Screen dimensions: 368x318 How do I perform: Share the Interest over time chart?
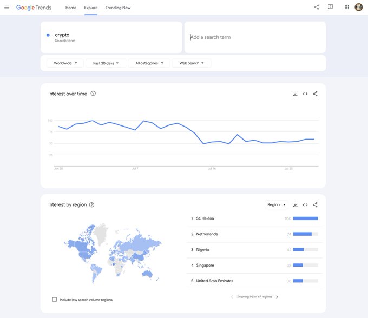(315, 94)
